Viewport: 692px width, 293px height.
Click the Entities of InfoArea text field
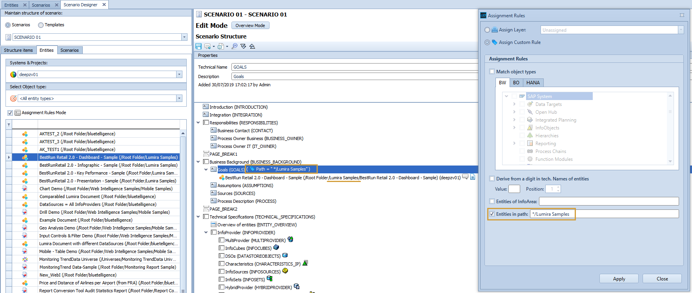pos(608,201)
